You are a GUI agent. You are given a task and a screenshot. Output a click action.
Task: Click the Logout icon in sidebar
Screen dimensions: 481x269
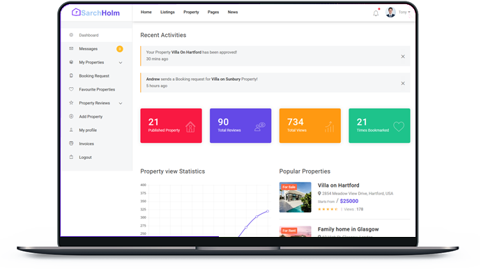[71, 157]
